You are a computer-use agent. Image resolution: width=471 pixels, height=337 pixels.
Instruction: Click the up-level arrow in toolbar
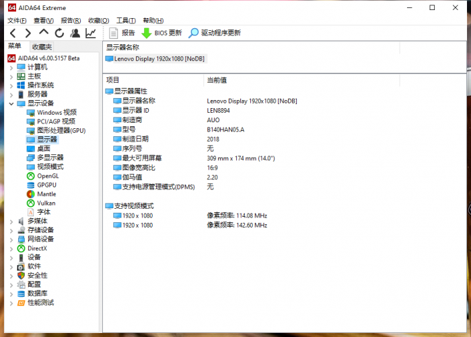point(44,33)
